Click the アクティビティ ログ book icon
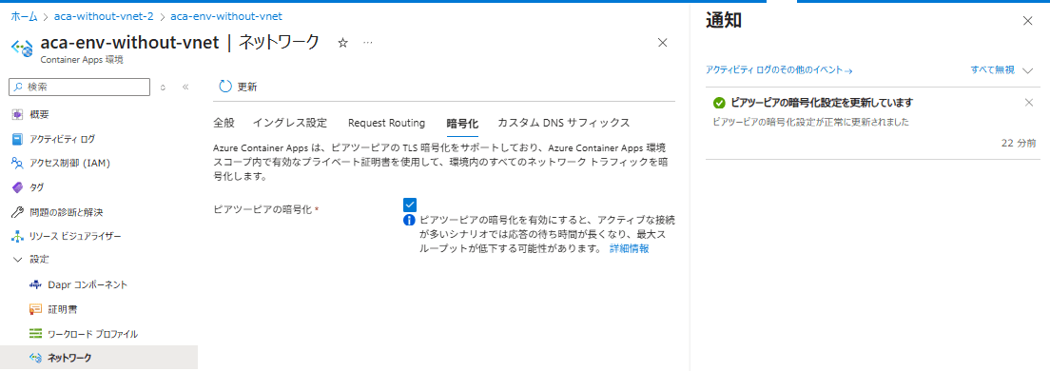This screenshot has width=1050, height=371. coord(17,139)
